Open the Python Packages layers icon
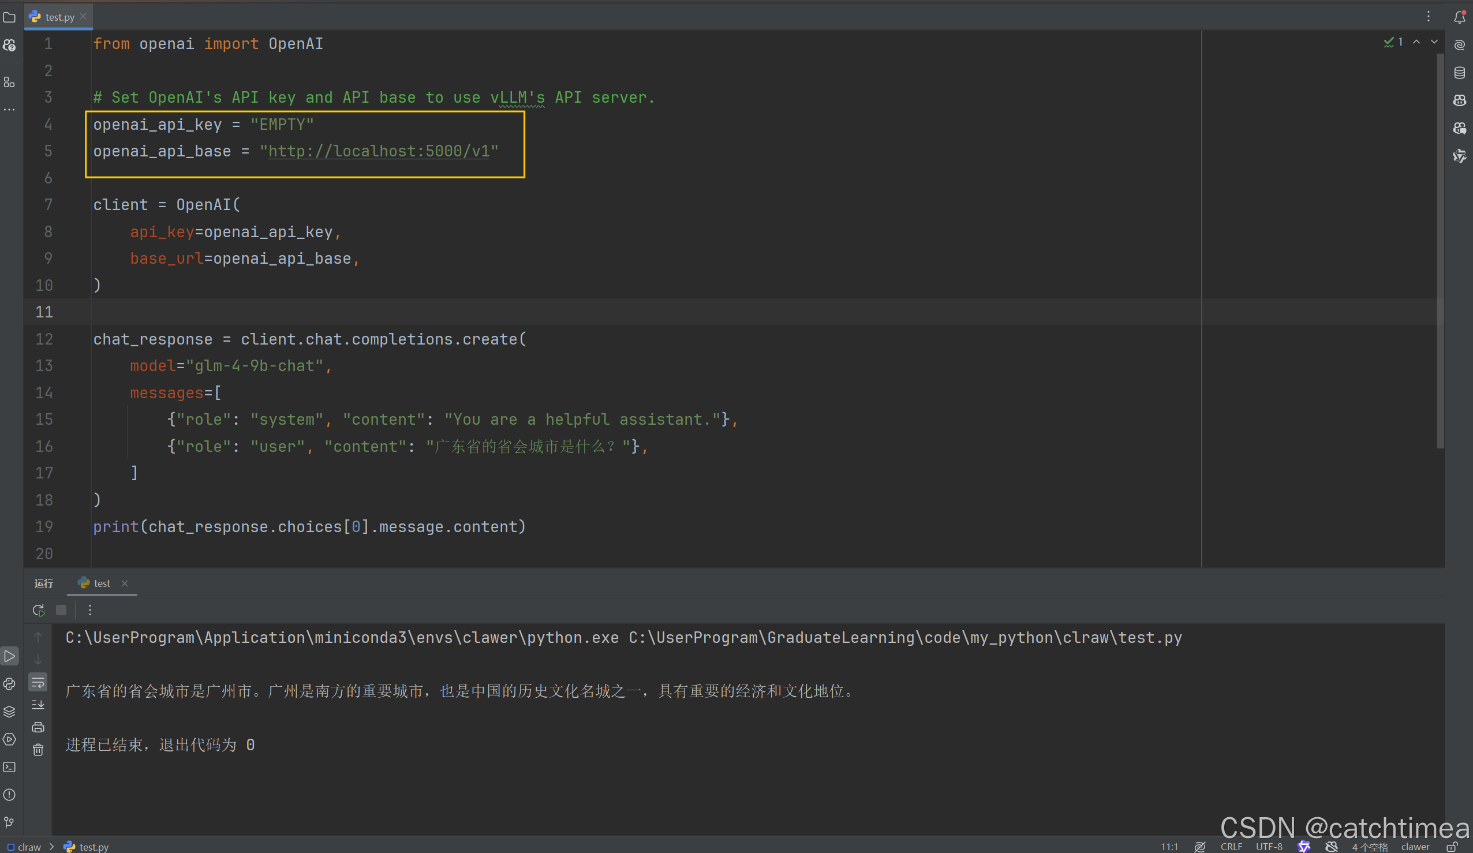1473x853 pixels. coord(9,712)
